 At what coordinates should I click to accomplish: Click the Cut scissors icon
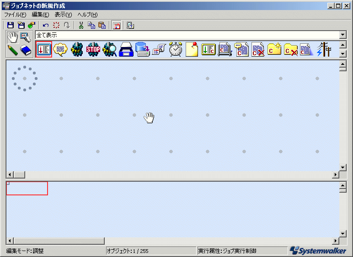tap(81, 25)
